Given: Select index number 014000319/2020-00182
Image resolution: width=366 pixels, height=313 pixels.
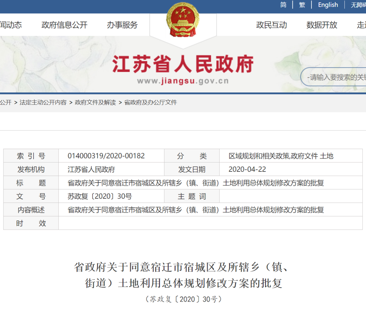Looking at the screenshot, I should click(x=106, y=156).
